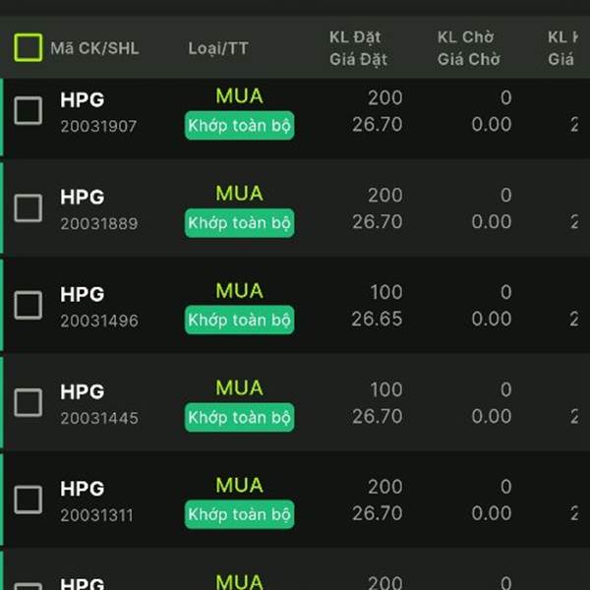Click the KL Đặt / Giá Đặt column header
The image size is (590, 590).
(358, 48)
